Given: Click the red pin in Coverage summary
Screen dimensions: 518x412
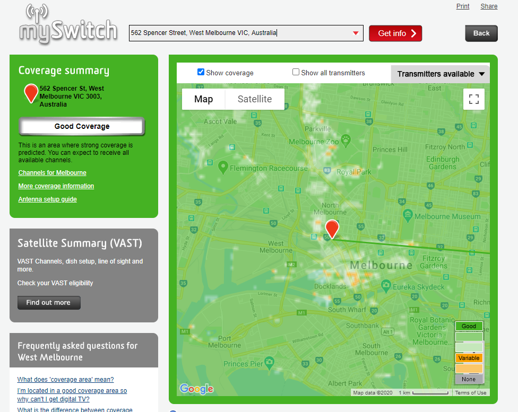Looking at the screenshot, I should [31, 93].
